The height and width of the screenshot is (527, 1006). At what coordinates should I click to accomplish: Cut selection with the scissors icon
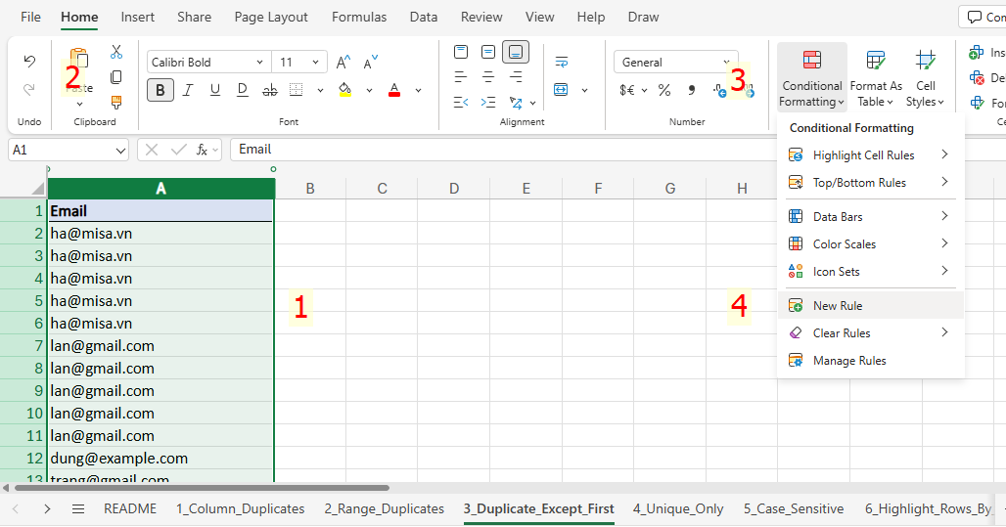click(116, 52)
